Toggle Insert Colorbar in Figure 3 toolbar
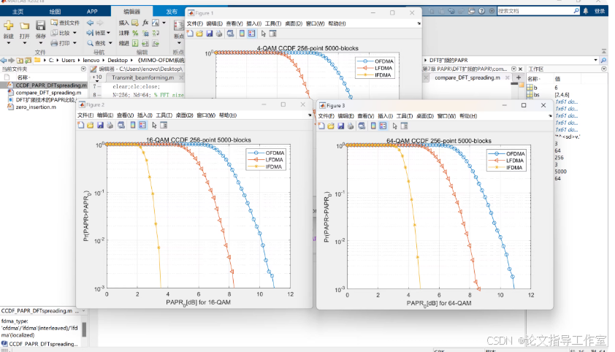Image resolution: width=615 pixels, height=352 pixels. point(373,126)
